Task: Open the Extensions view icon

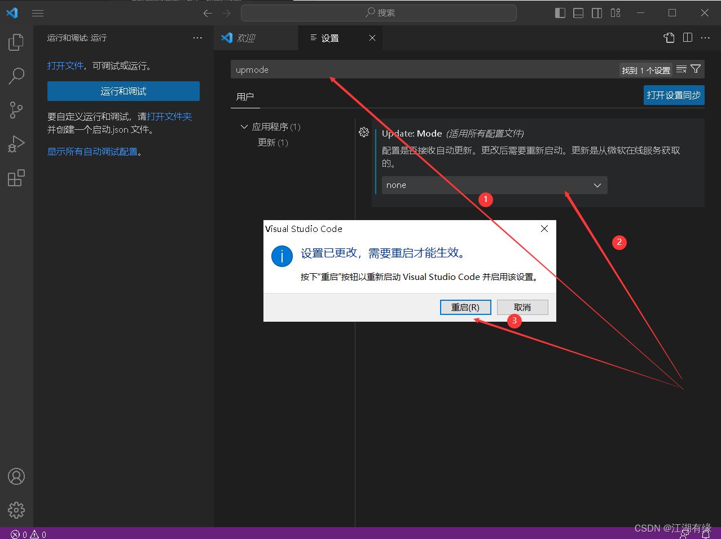Action: [16, 178]
